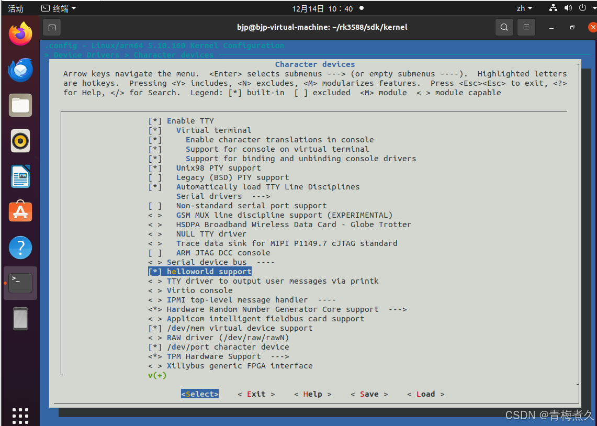Screen dimensions: 597x426
Task: Click terminal title bjp@bjp-virtual-machine
Action: pos(322,27)
